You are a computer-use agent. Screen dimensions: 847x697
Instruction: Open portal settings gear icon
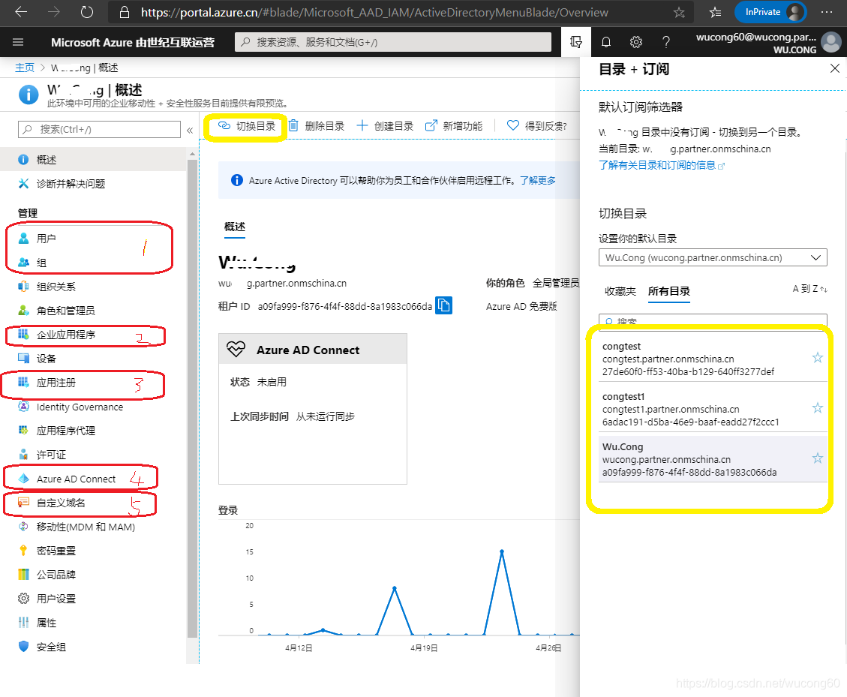coord(635,42)
